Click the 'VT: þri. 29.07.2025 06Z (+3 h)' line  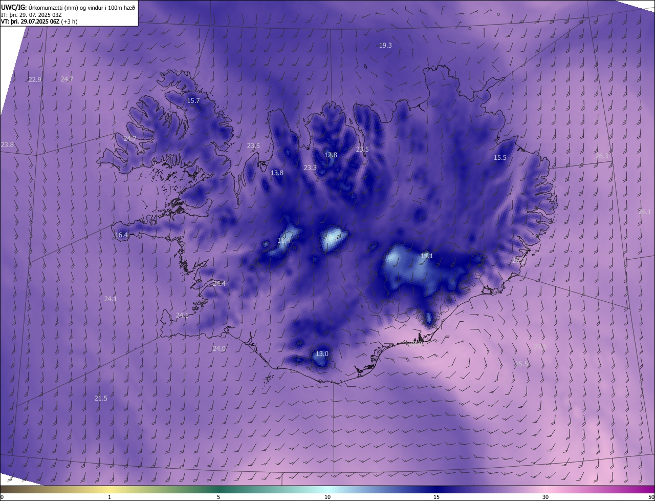pos(39,22)
